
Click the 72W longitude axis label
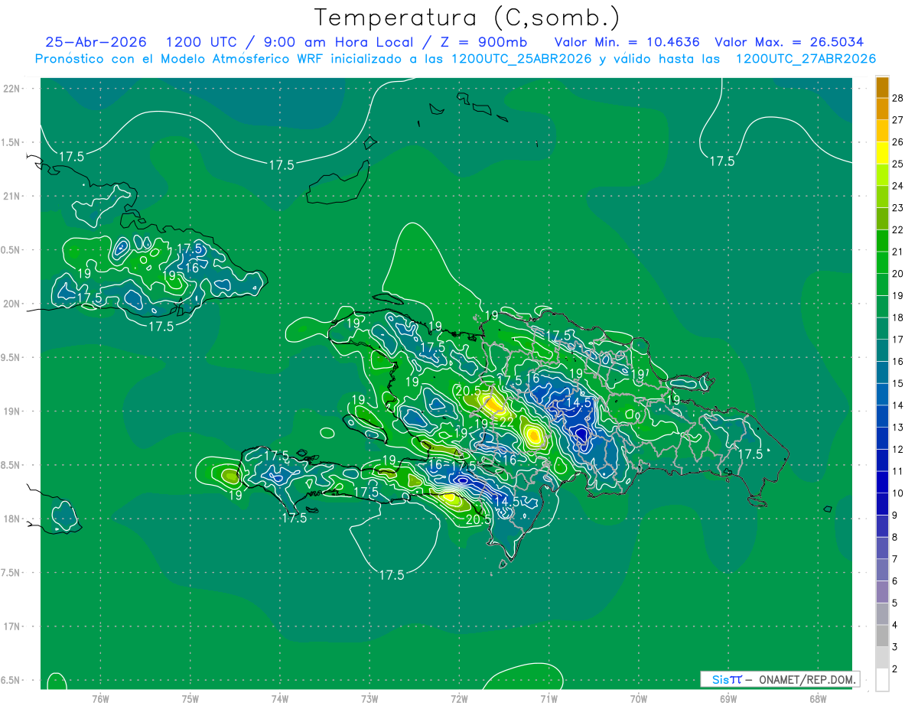(459, 698)
